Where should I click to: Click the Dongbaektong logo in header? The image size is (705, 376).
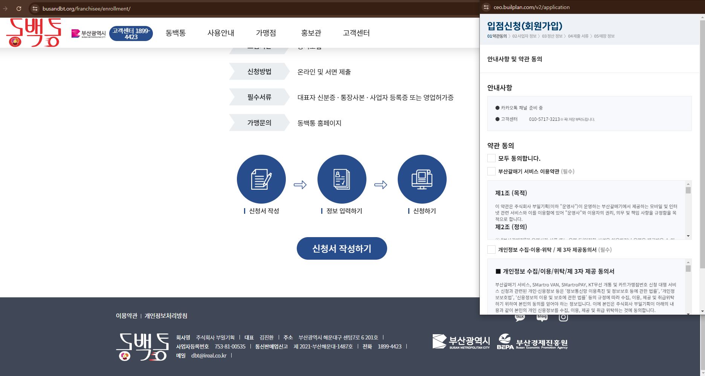(x=34, y=33)
